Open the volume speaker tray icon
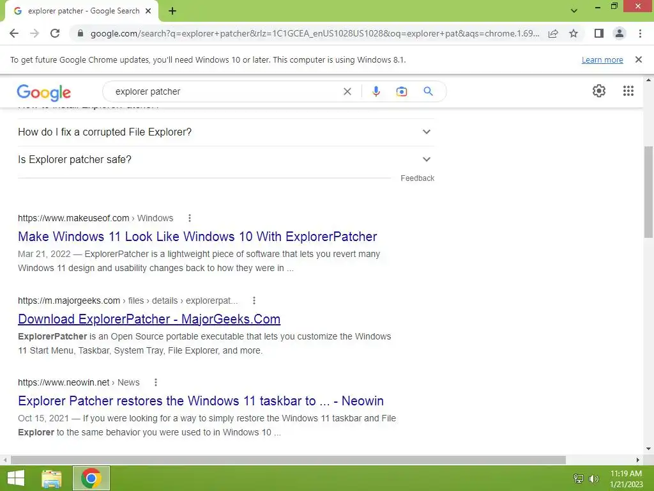Viewport: 654px width, 491px height. click(x=594, y=479)
